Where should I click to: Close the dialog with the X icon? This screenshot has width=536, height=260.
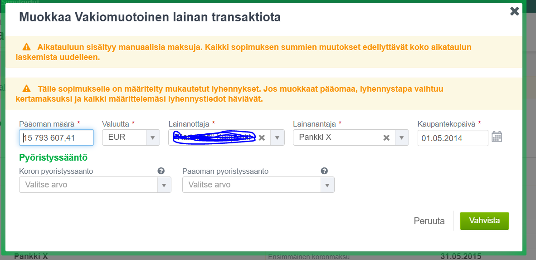[514, 11]
